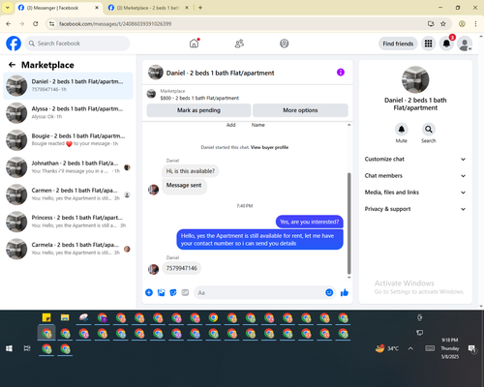Open Daniel's conversation in the list

point(68,86)
